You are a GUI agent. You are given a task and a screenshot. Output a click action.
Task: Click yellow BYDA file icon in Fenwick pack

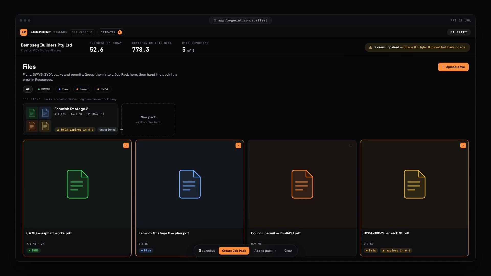[x=45, y=126]
